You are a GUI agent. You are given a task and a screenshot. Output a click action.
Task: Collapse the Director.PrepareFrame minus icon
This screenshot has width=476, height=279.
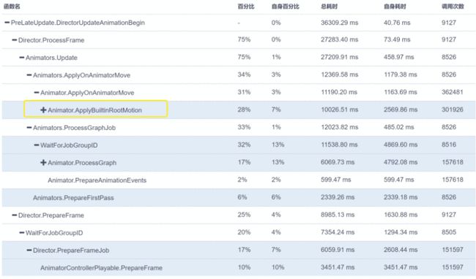(x=14, y=215)
